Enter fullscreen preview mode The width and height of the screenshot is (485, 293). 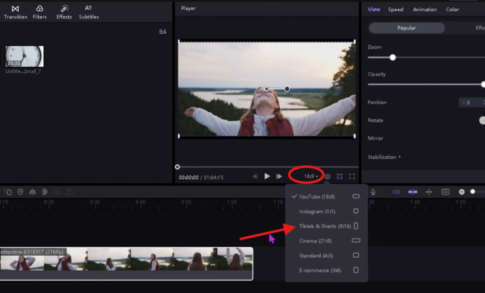pyautogui.click(x=352, y=177)
